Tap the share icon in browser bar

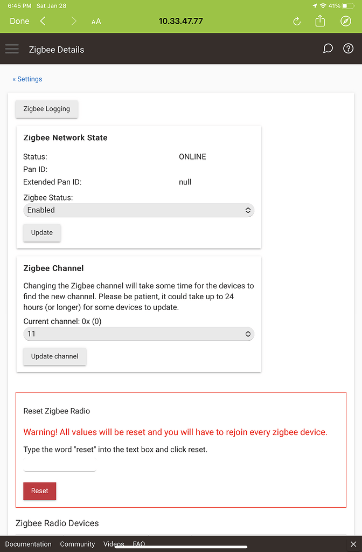click(320, 21)
